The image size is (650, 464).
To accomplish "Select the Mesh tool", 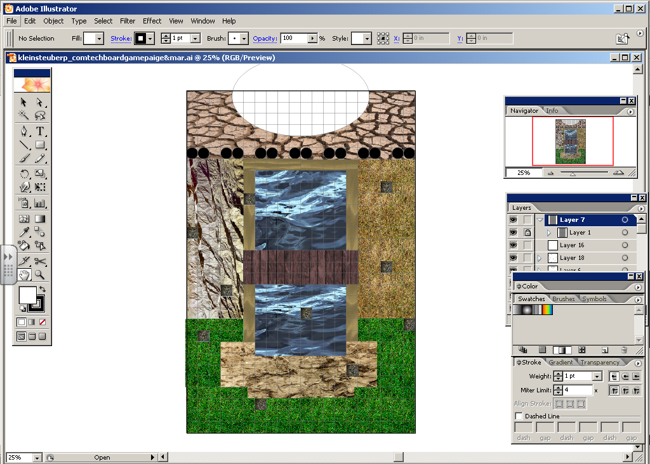I will click(23, 219).
